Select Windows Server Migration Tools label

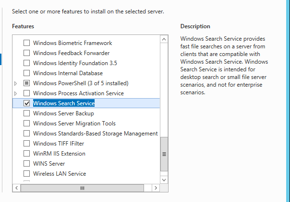[x=74, y=123]
